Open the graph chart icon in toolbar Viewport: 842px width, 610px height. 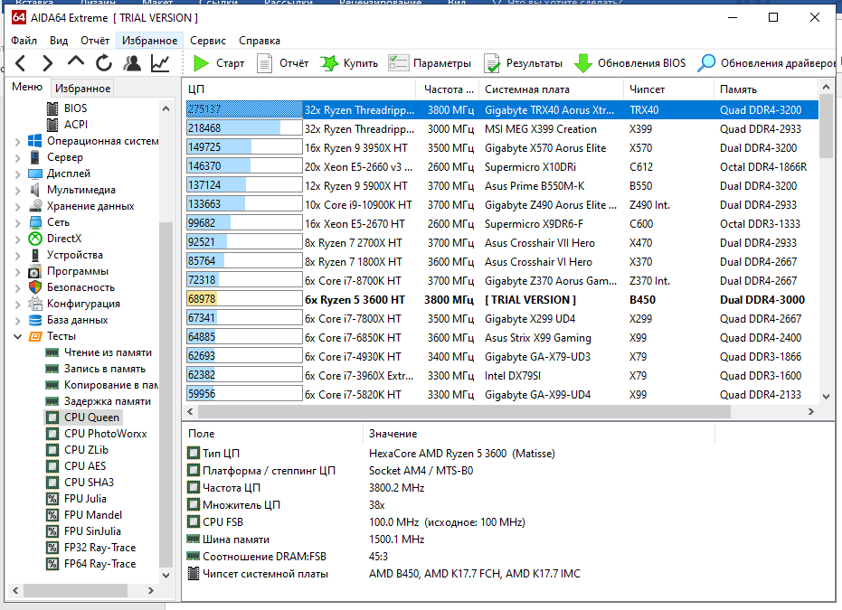click(160, 63)
